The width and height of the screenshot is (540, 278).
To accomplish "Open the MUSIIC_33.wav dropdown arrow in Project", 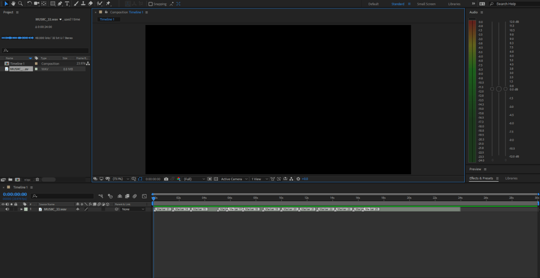I will click(60, 20).
